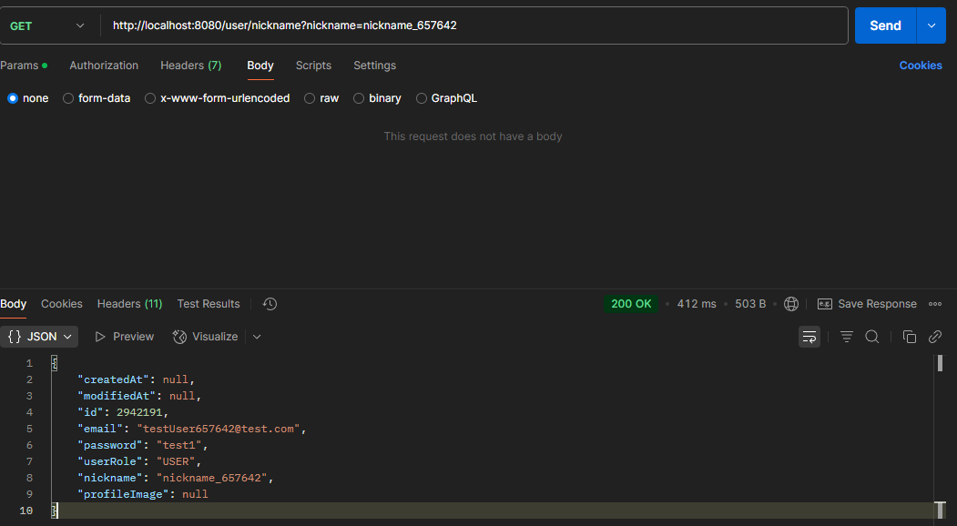Click the id value 2942191
The image size is (957, 526).
pos(139,412)
